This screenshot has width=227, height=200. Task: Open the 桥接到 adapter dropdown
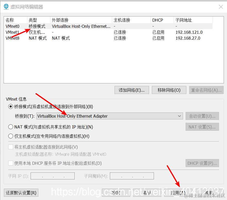tap(110, 116)
